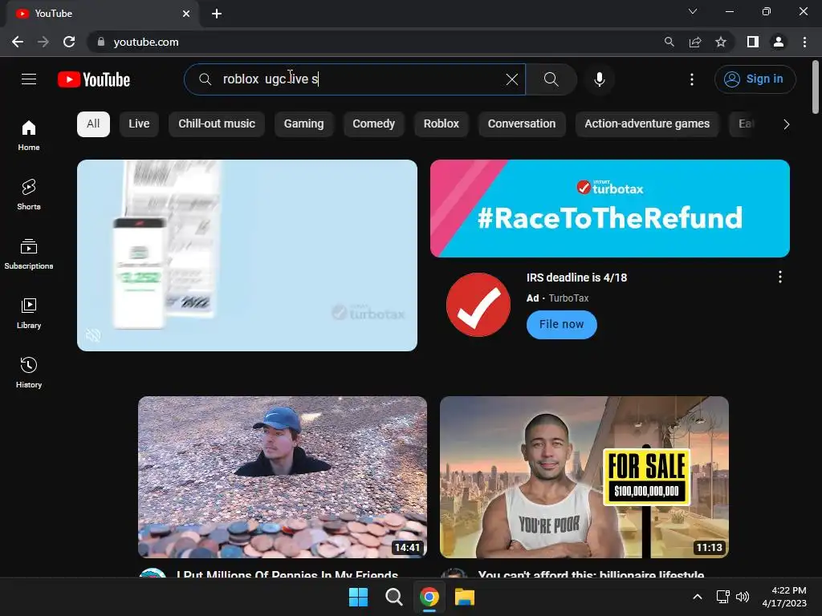Open the Windows Start menu
The width and height of the screenshot is (822, 616).
coord(359,597)
